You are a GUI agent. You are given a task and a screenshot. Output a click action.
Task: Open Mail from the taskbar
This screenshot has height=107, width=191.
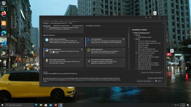pos(51,105)
